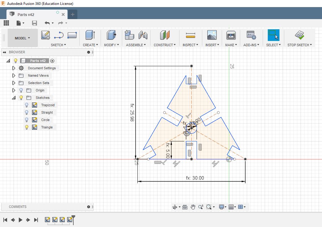Toggle visibility of the Traingle sketch
The image size is (322, 227).
[27, 127]
